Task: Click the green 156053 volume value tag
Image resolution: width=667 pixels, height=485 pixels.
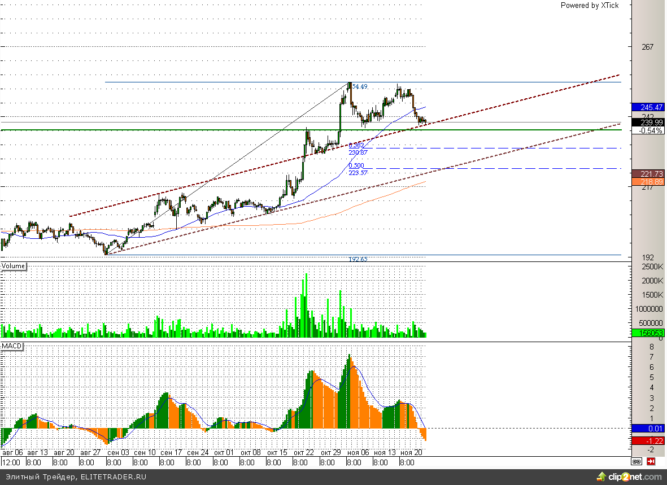Action: [x=647, y=333]
